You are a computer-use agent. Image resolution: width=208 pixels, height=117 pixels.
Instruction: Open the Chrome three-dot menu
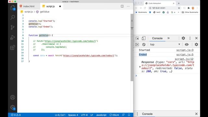[197, 8]
